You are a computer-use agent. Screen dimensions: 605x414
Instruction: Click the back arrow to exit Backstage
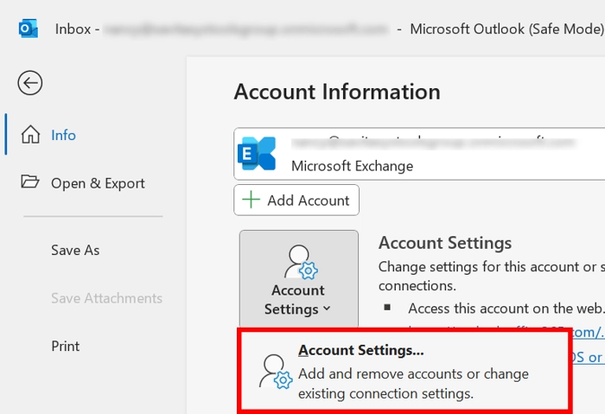[30, 83]
